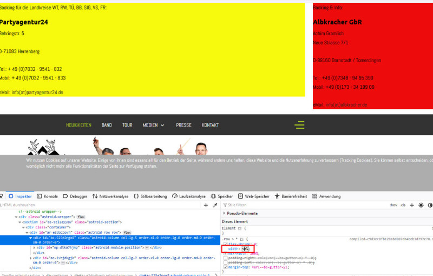Enable the padding-right declaration checkbox
This screenshot has width=433, height=276.
click(x=225, y=258)
